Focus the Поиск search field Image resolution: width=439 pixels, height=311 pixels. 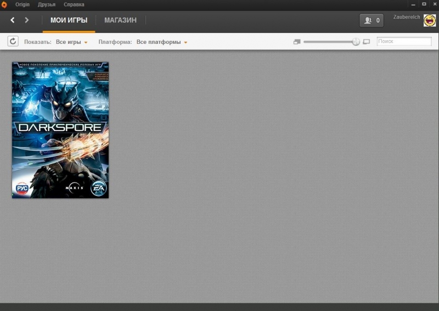pyautogui.click(x=404, y=41)
